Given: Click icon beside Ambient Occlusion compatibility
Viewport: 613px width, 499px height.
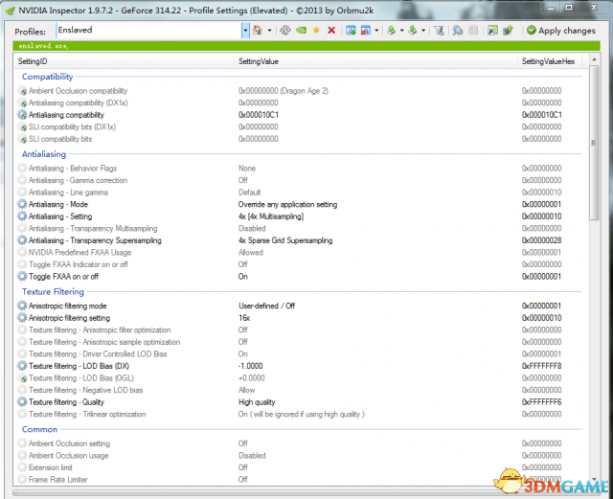Looking at the screenshot, I should [x=23, y=91].
